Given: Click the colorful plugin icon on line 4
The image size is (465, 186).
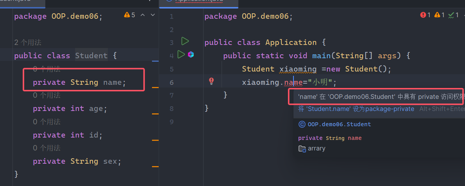Looking at the screenshot, I should 191,54.
